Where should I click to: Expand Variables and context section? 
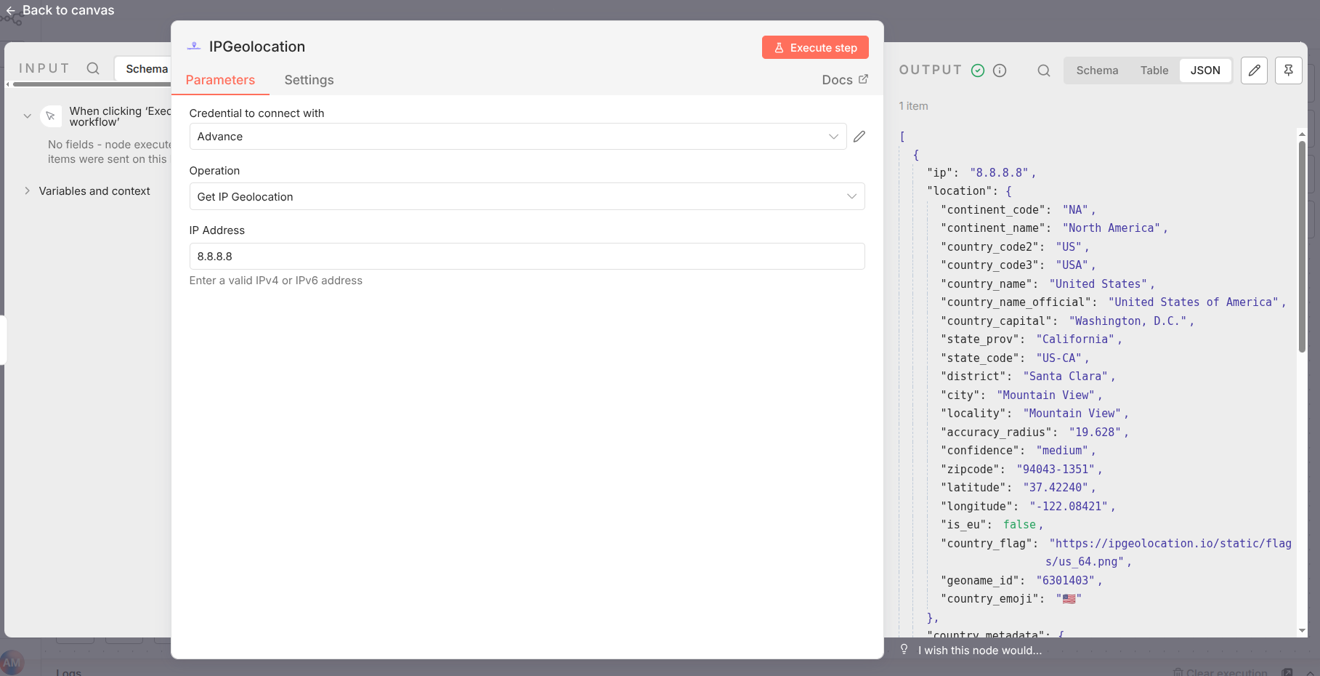click(x=28, y=191)
